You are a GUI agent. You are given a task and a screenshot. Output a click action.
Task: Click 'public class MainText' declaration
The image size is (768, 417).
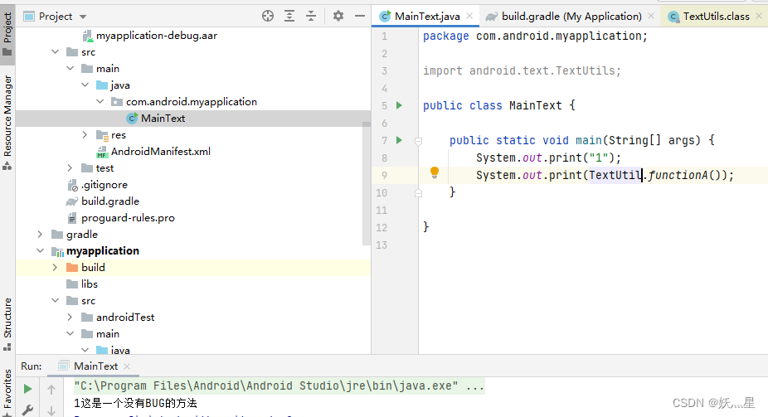pos(493,106)
